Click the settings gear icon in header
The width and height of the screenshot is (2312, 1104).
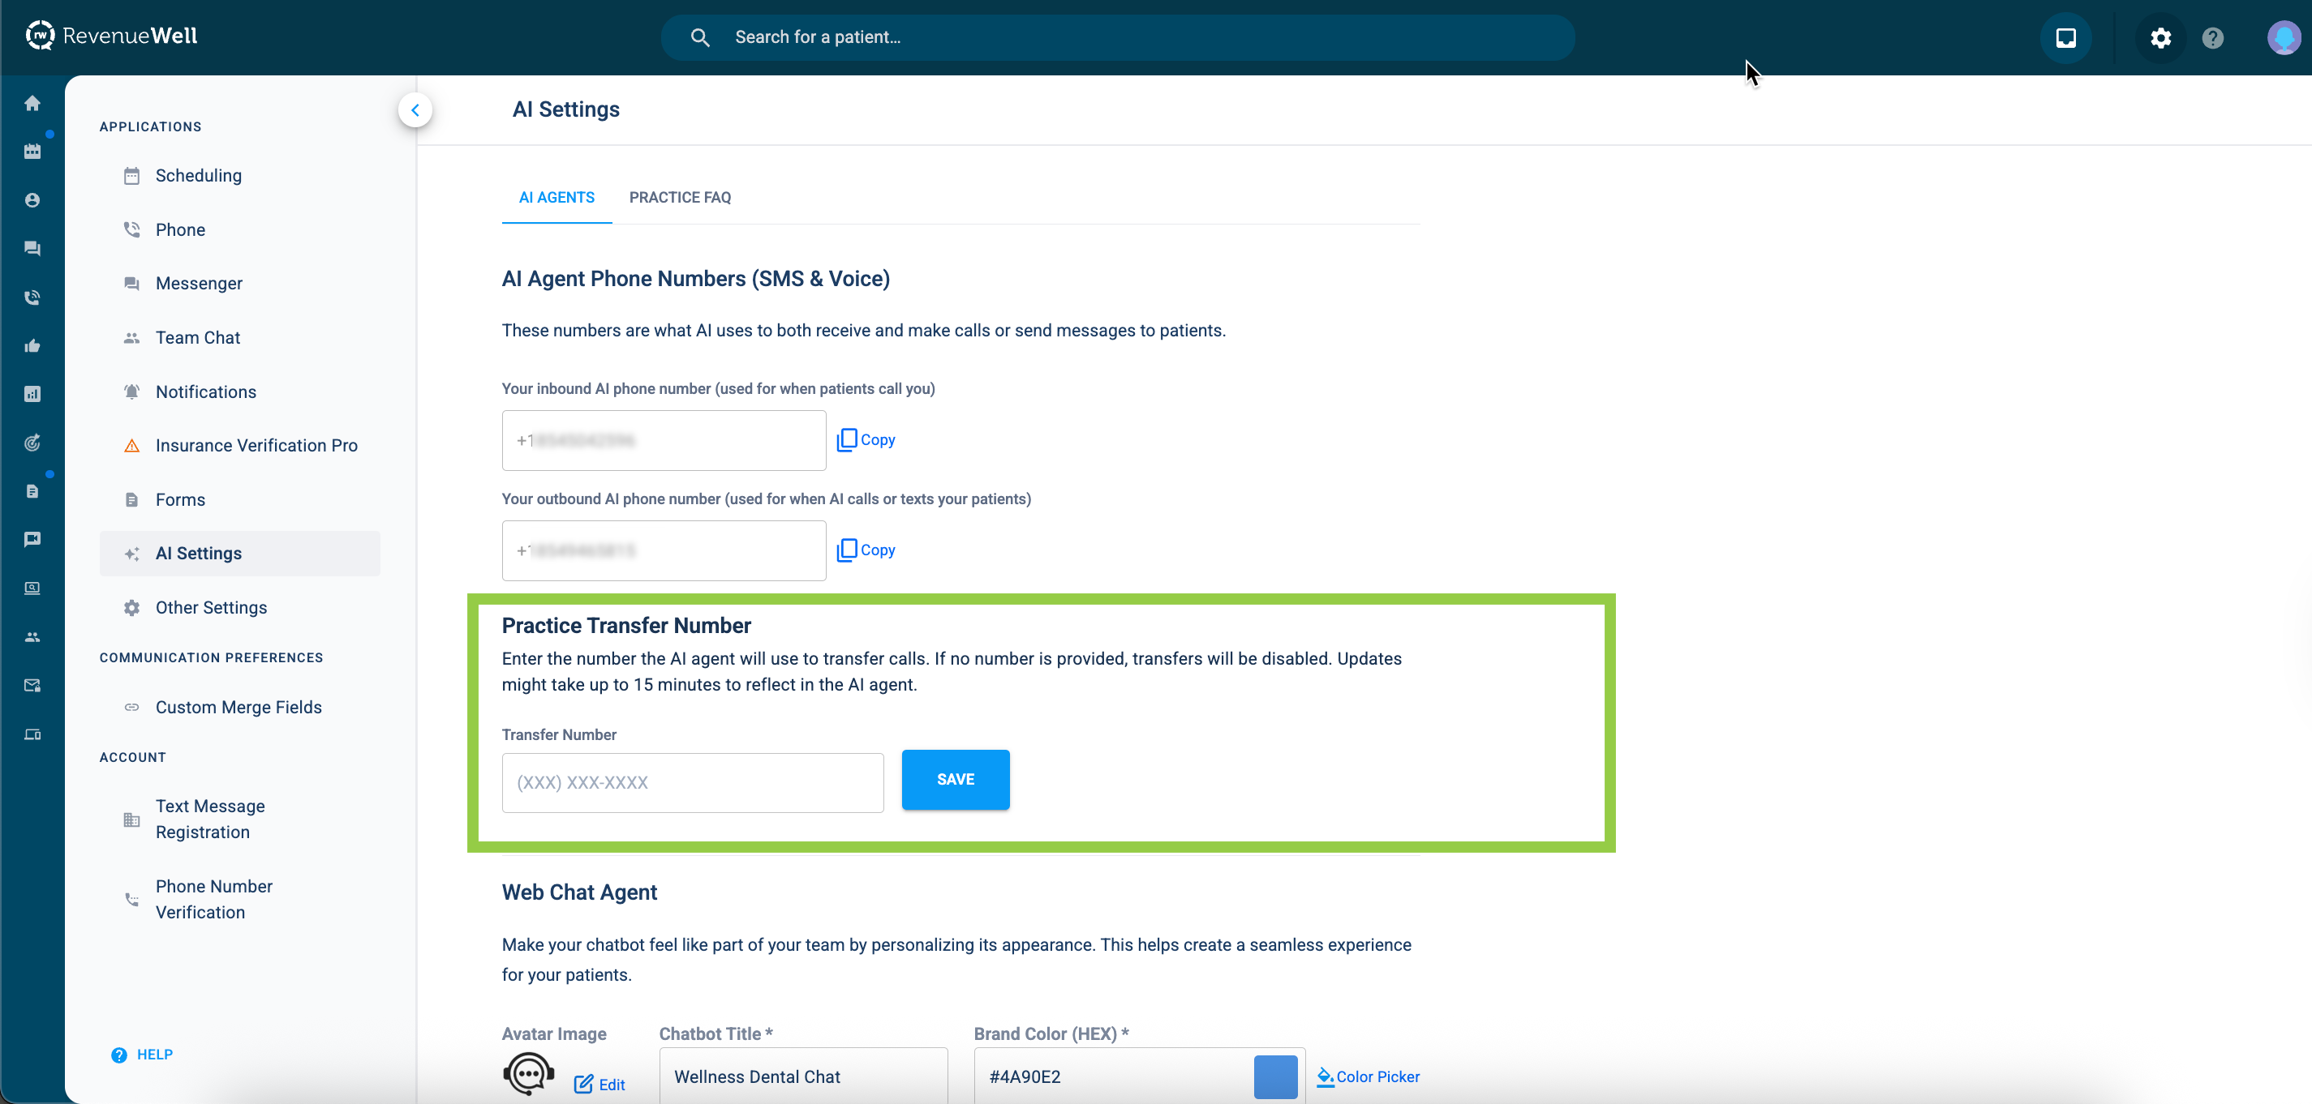2160,37
